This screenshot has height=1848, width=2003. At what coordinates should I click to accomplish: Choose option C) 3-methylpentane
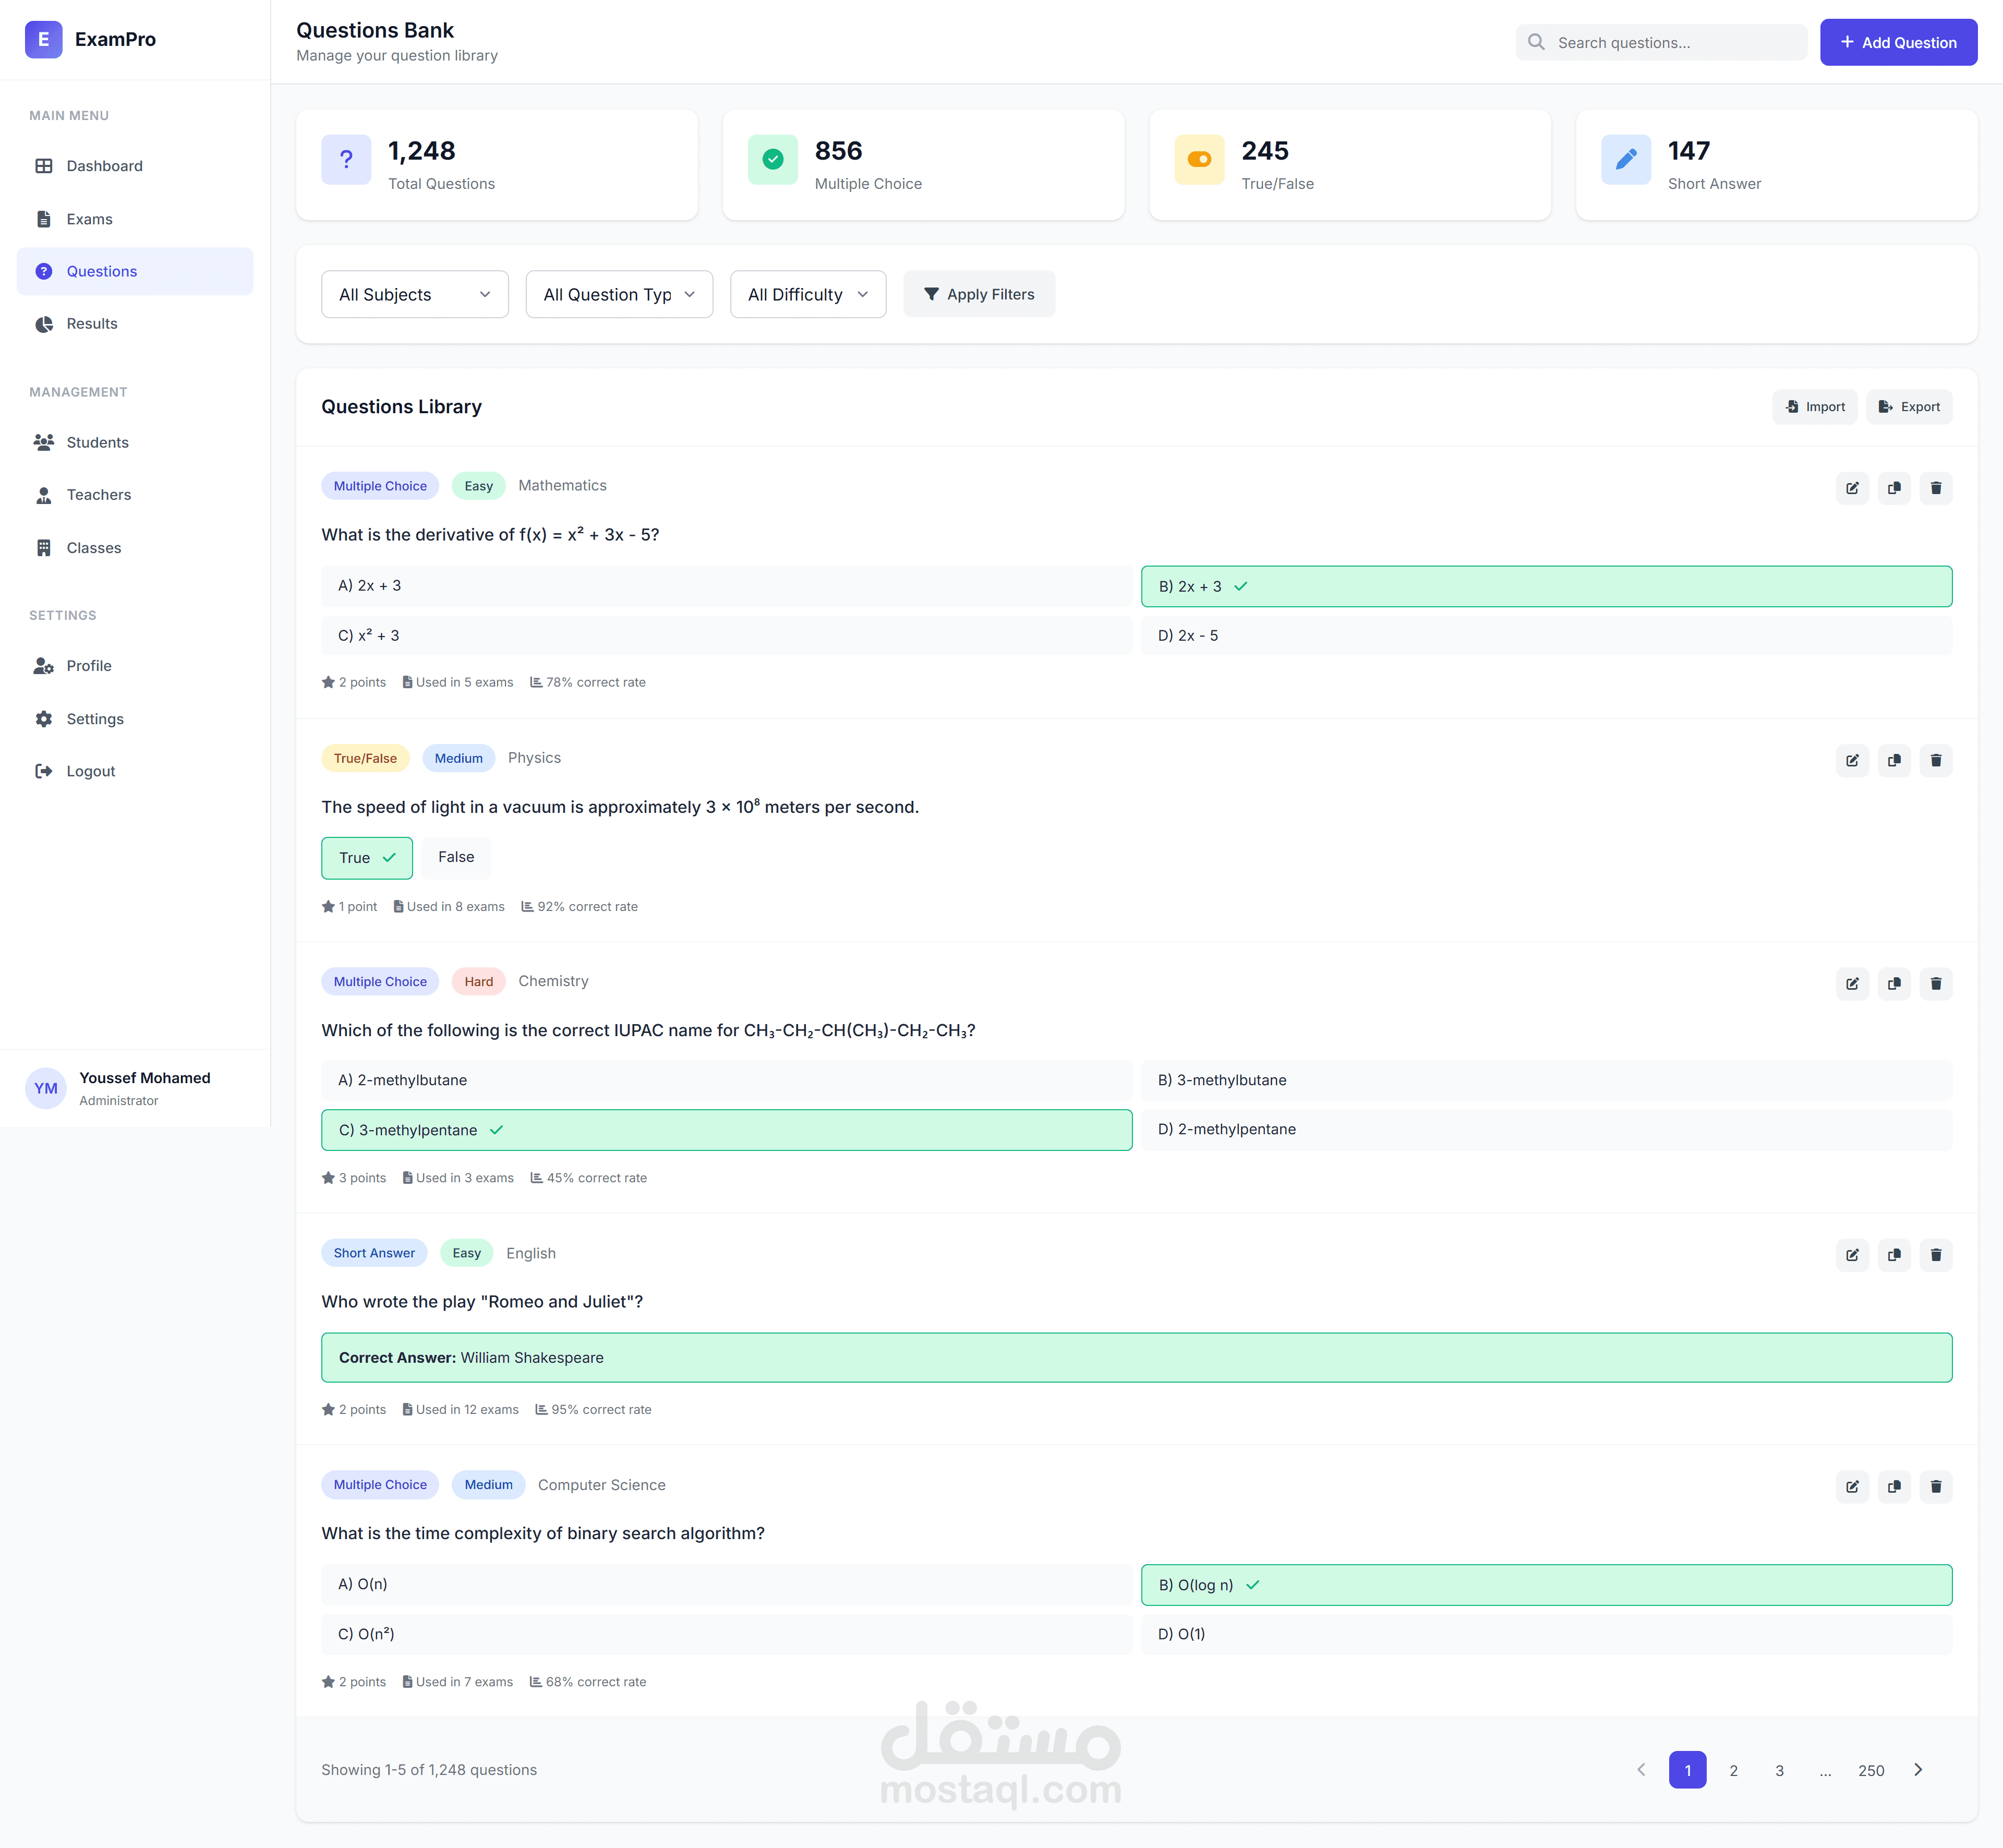[726, 1129]
